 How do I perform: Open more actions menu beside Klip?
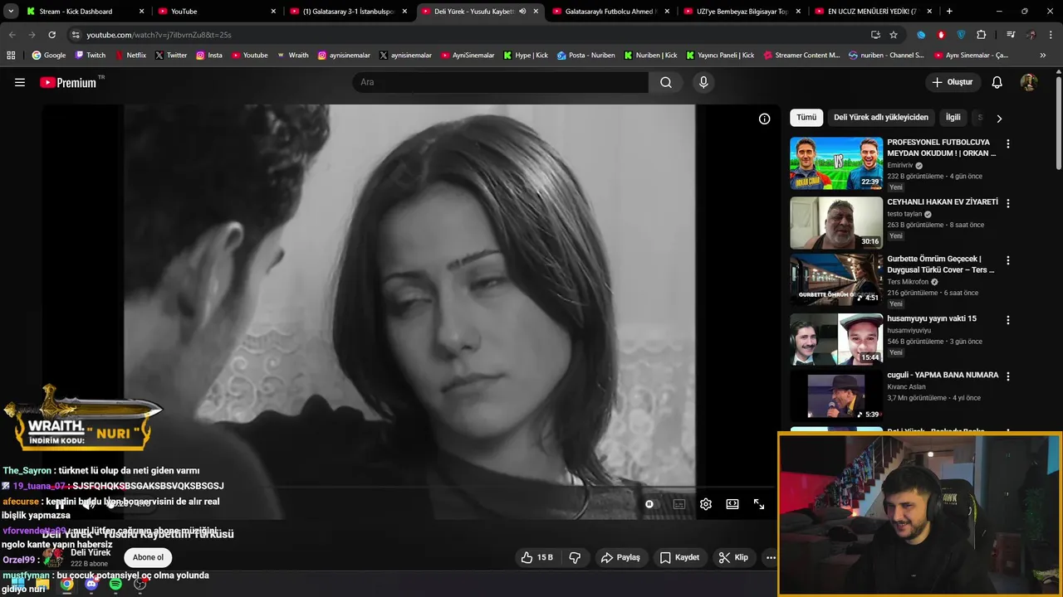(771, 557)
